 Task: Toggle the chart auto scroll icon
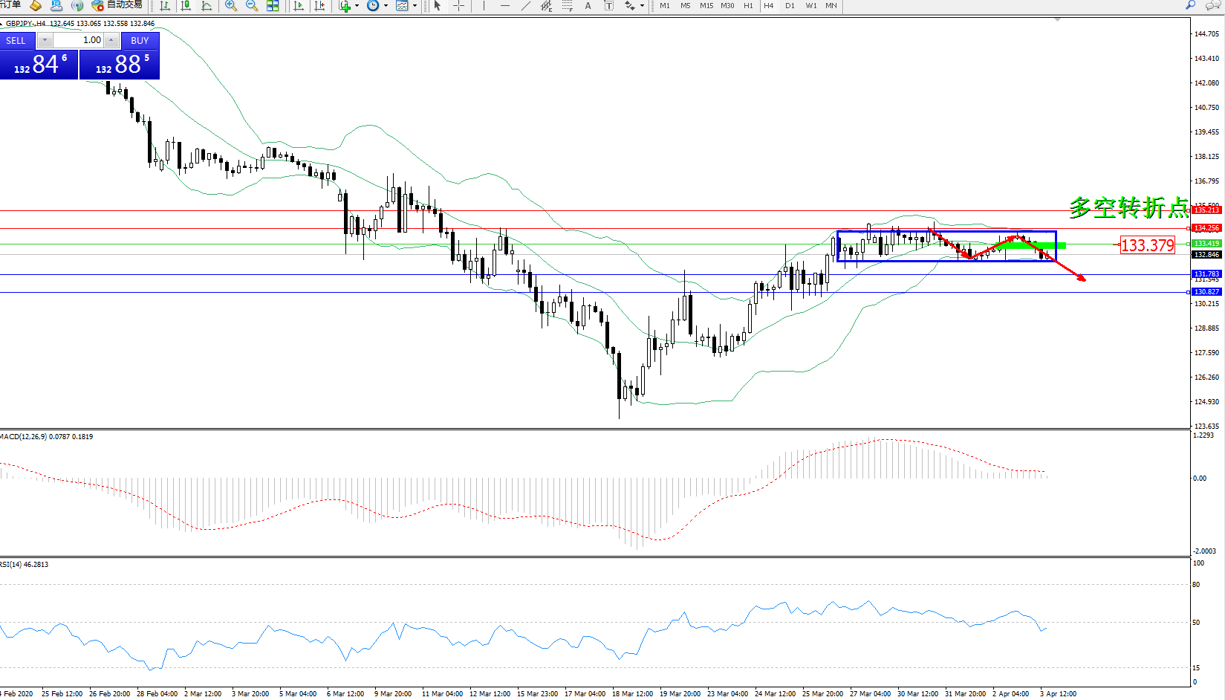pos(299,6)
